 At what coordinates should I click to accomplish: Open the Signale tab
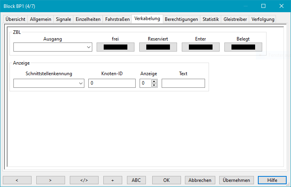click(x=63, y=19)
